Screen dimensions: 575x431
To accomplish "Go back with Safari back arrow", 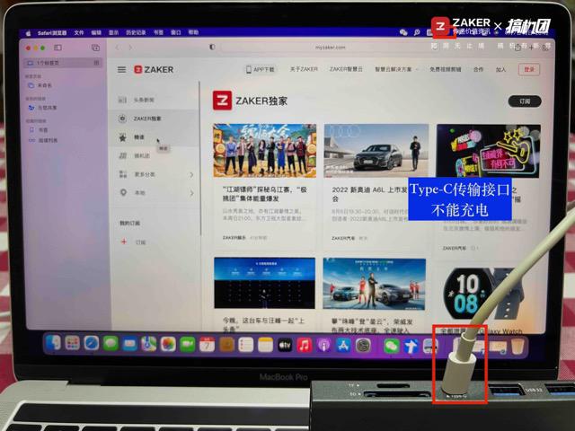I will [117, 48].
